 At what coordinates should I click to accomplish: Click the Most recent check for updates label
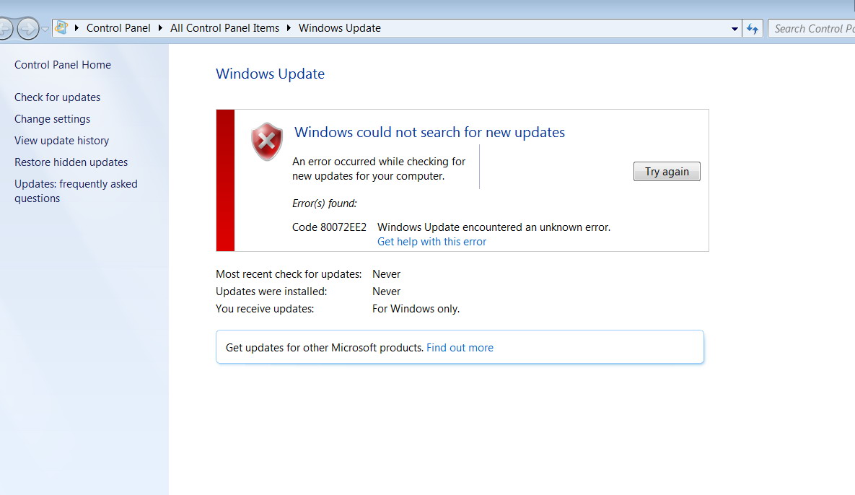(289, 274)
